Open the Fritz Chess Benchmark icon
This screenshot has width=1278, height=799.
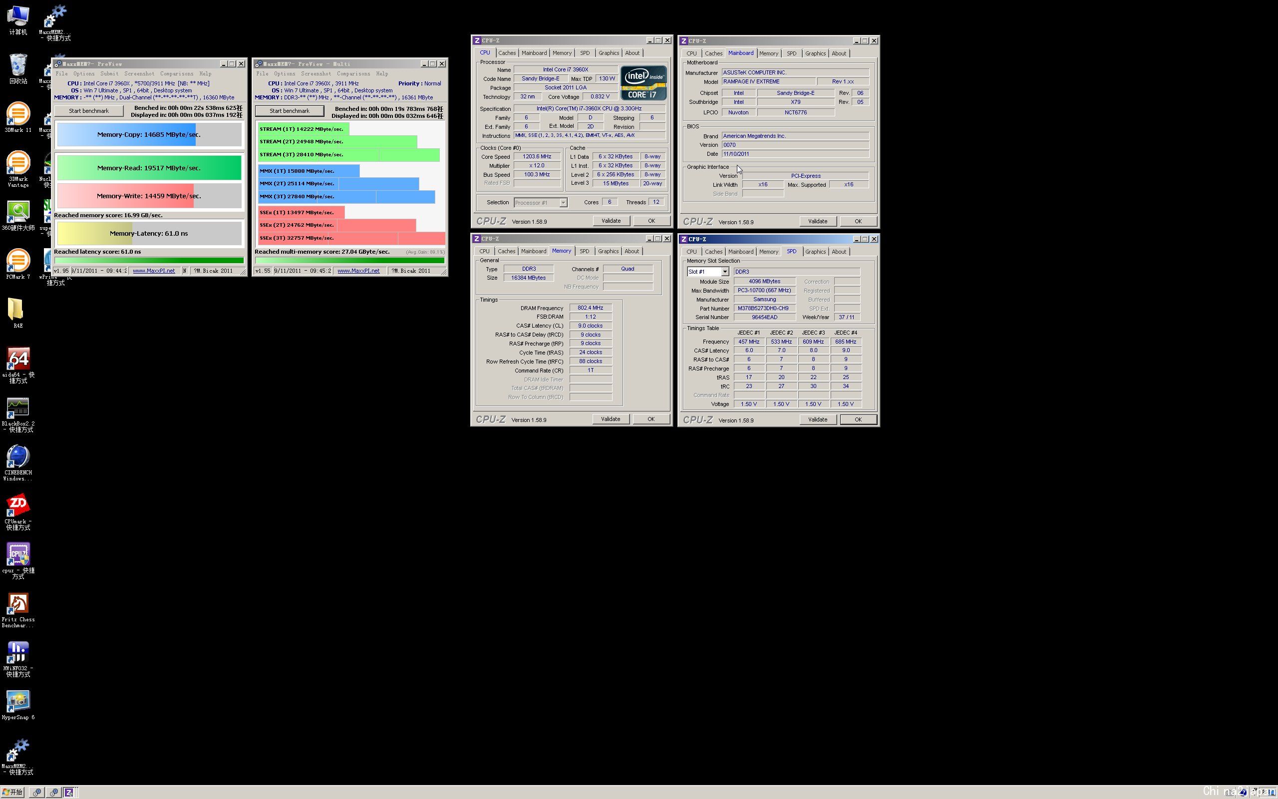point(18,610)
